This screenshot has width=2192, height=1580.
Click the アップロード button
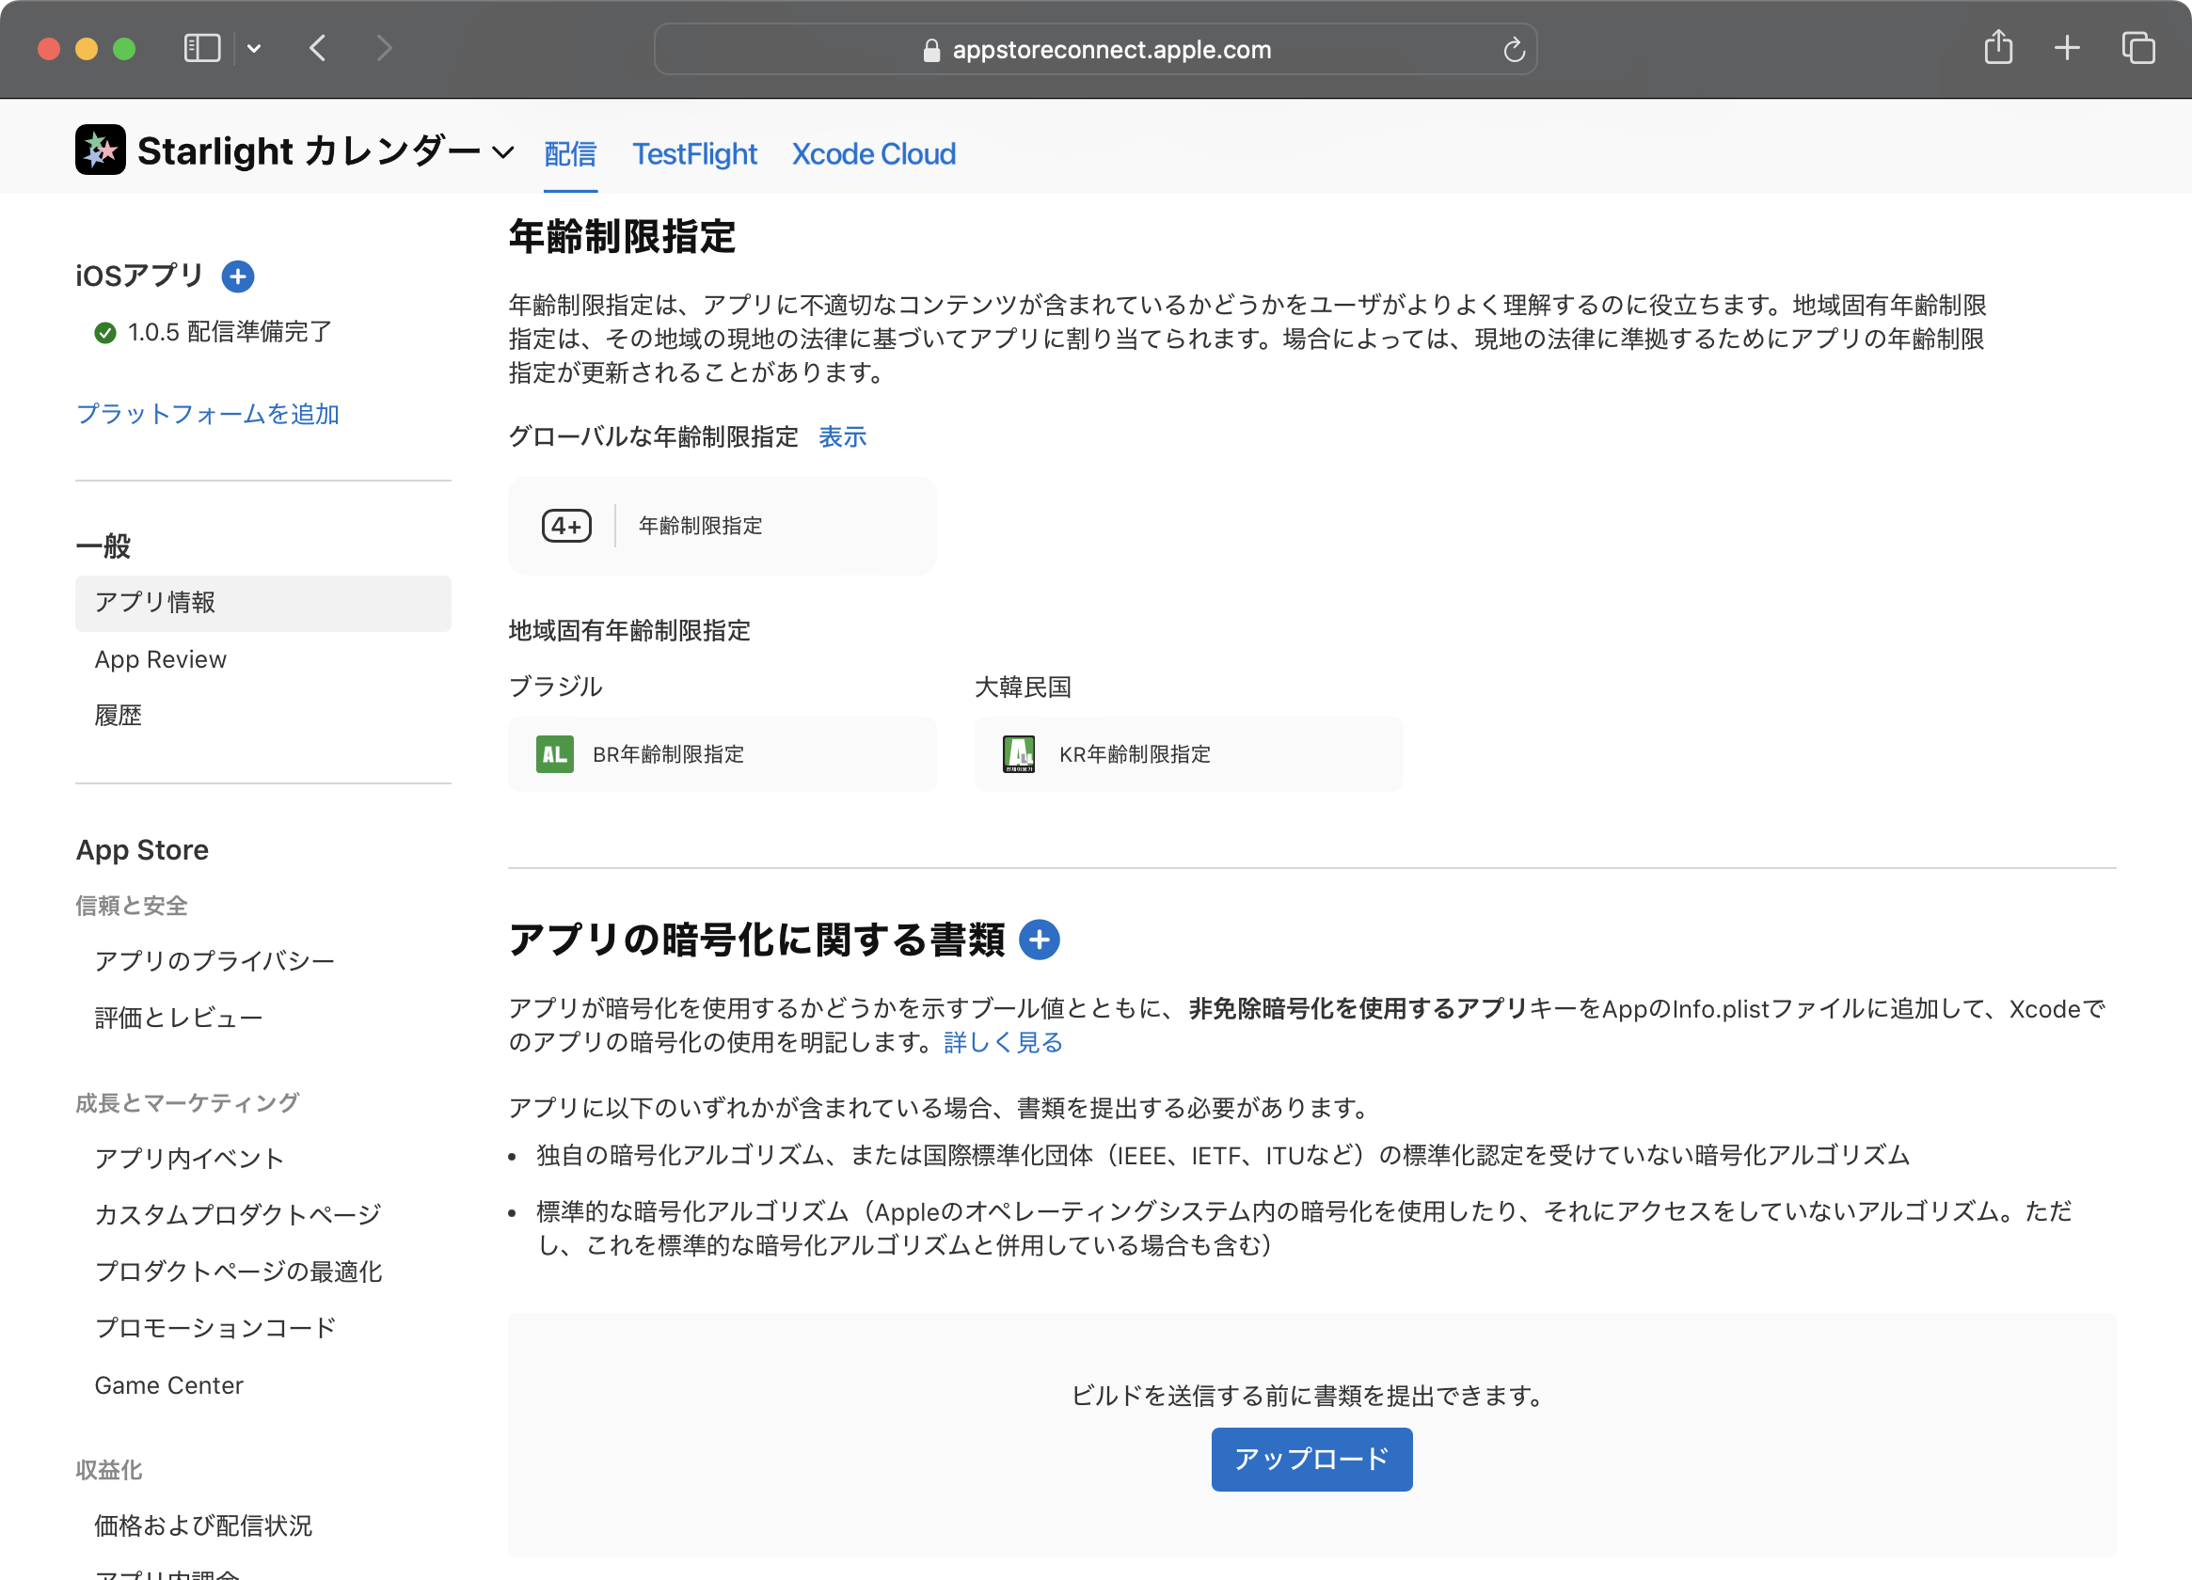(x=1310, y=1459)
